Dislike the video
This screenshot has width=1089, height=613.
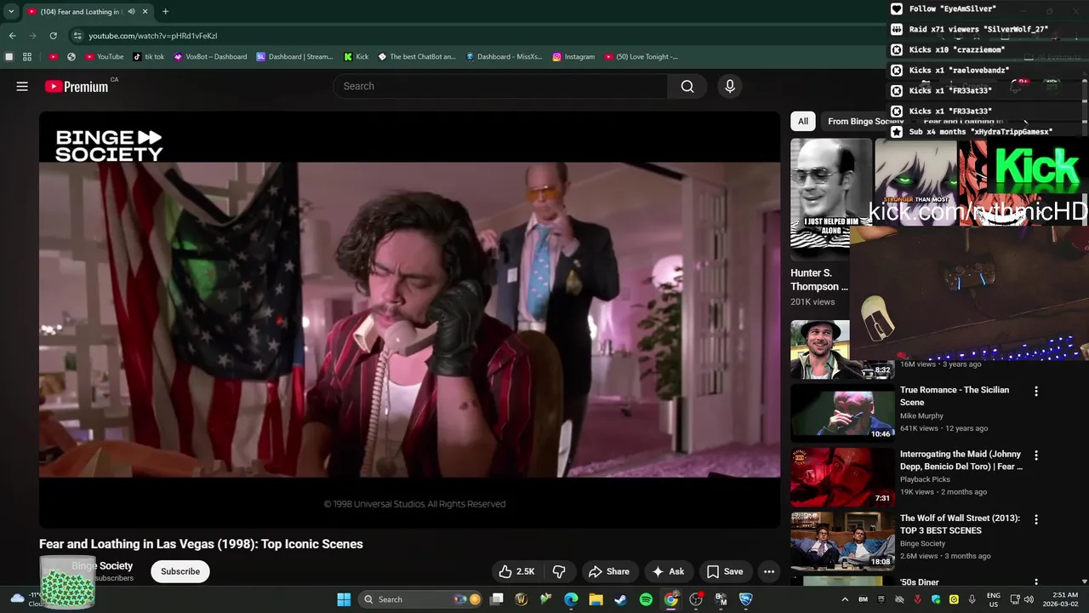559,571
